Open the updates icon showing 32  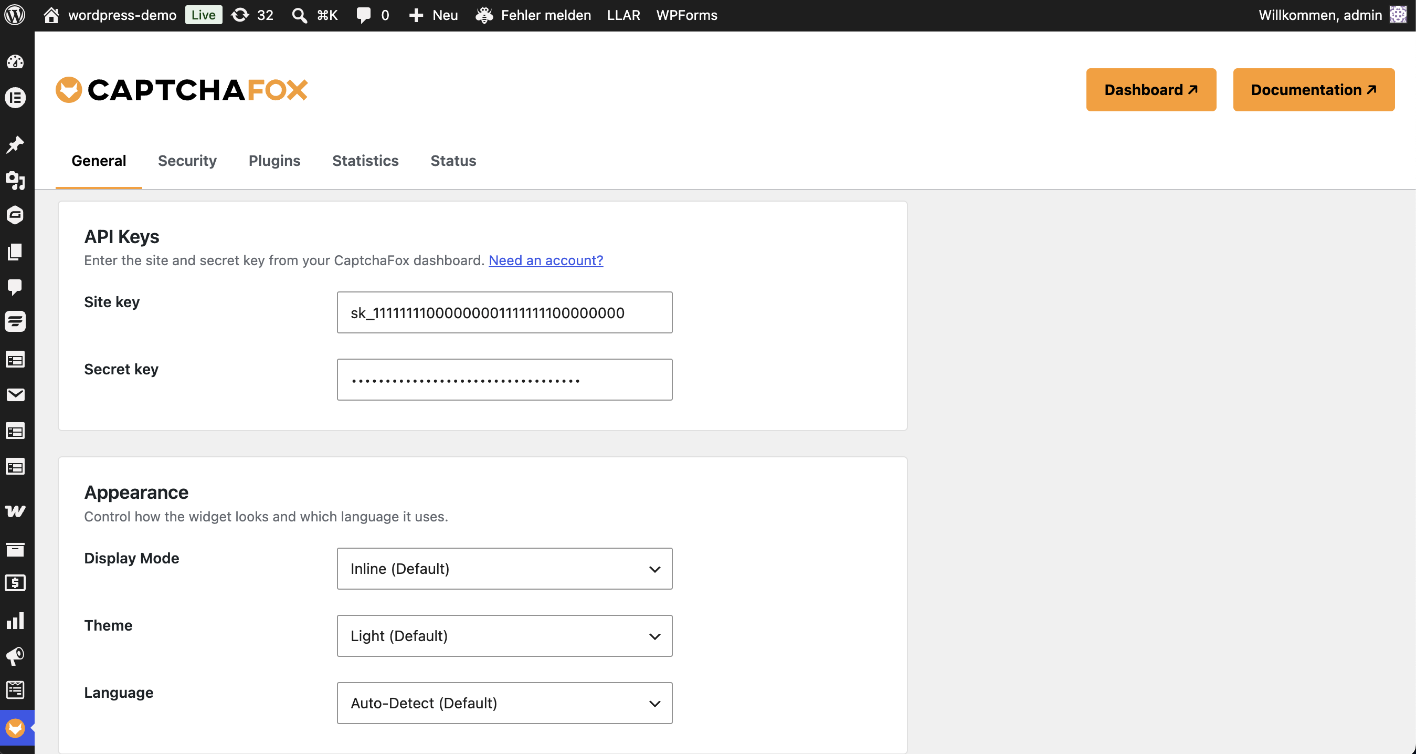coord(240,15)
